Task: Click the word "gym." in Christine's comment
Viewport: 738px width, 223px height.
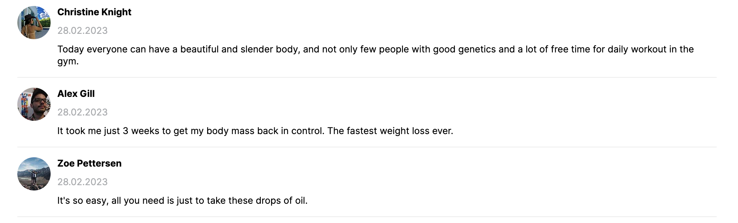Action: pos(68,62)
